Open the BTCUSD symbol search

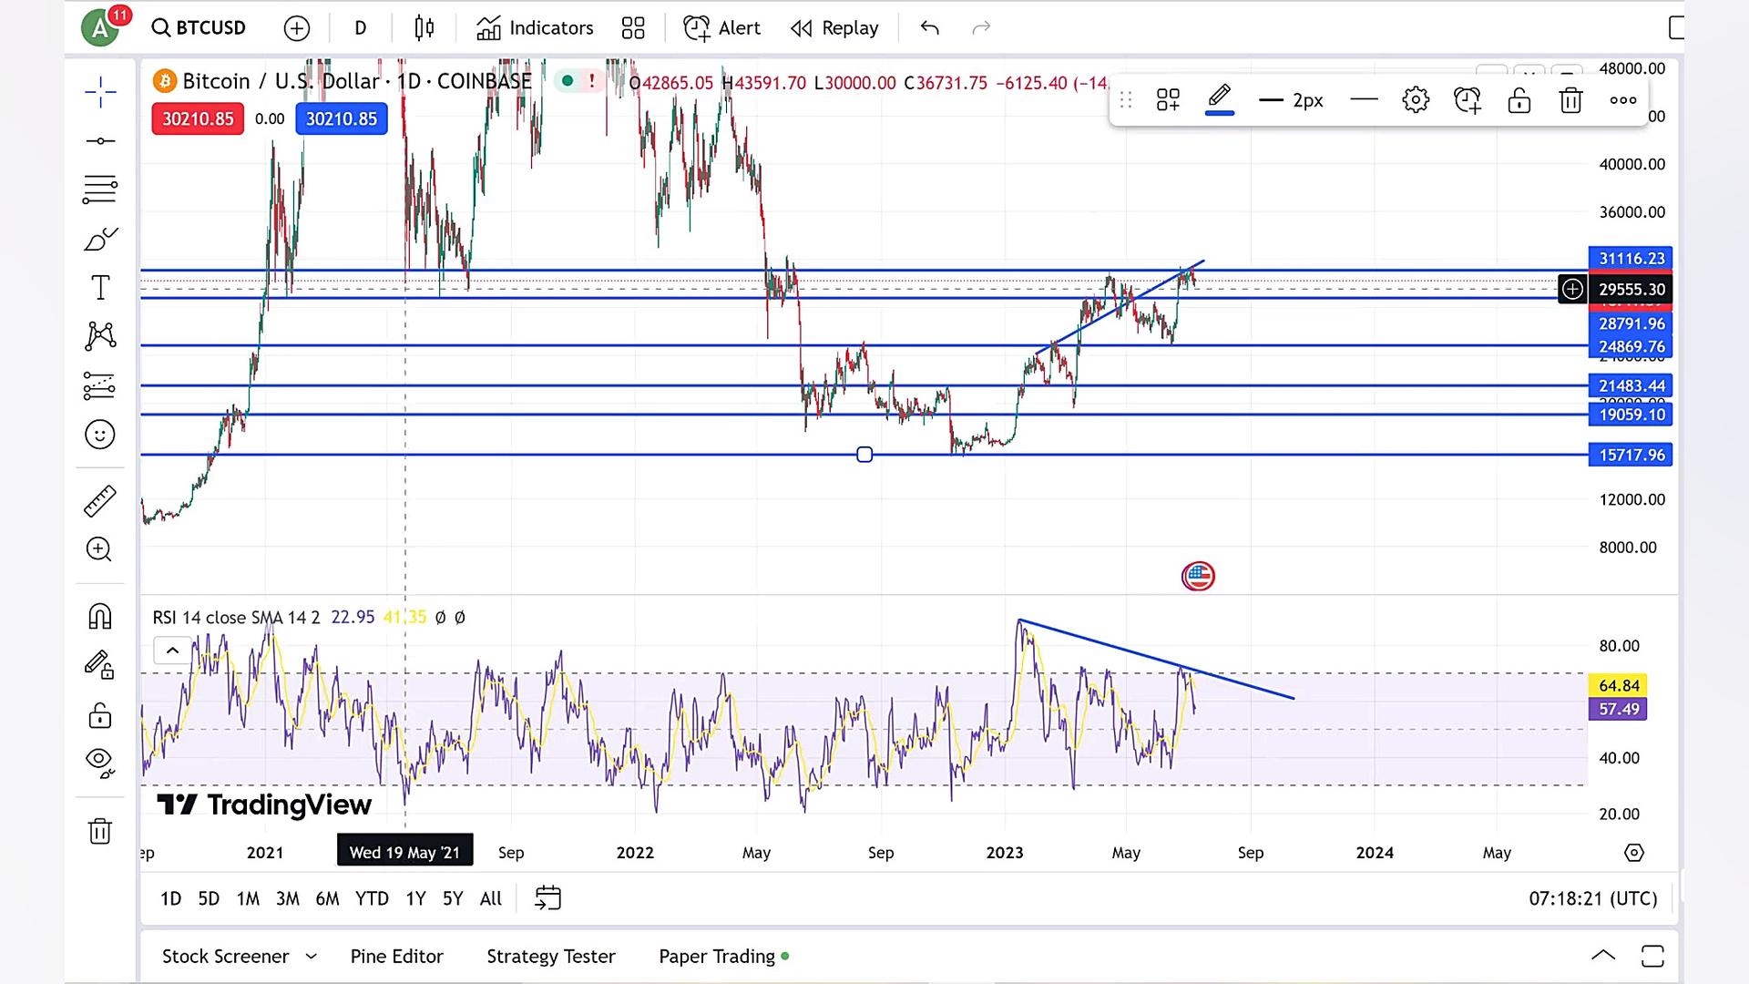click(x=199, y=27)
